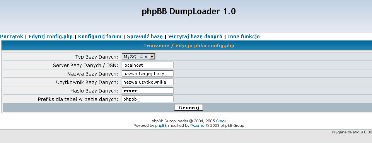Open Inne funkcje menu link
This screenshot has width=372, height=143.
tap(244, 37)
